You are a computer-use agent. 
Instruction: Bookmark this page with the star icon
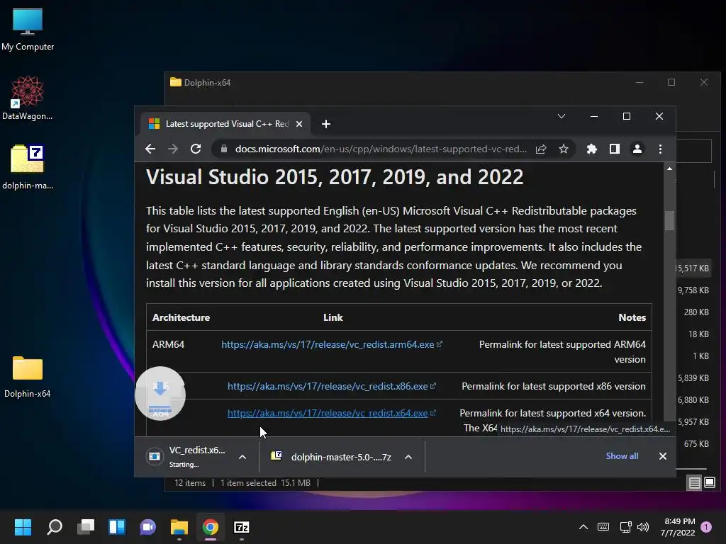coord(563,149)
